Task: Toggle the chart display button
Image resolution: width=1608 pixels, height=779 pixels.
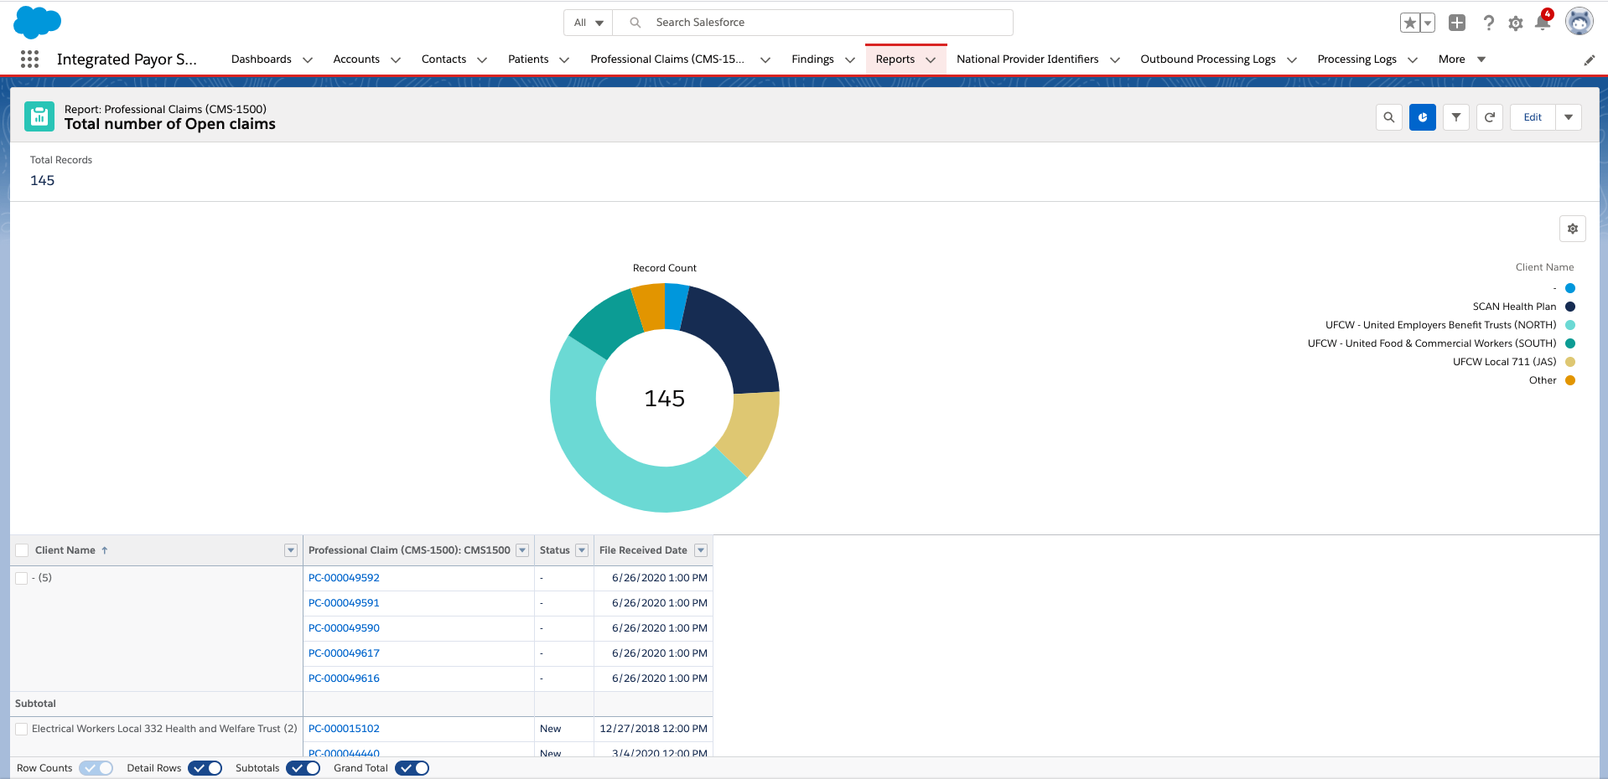Action: (1423, 117)
